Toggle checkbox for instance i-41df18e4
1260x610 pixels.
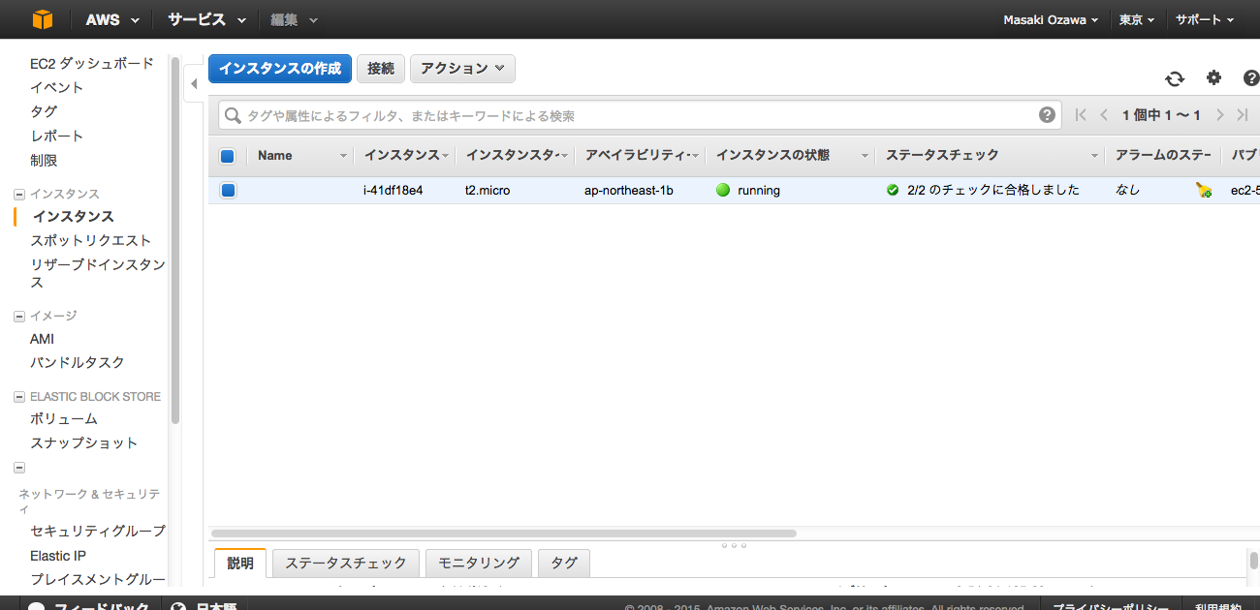[x=228, y=191]
